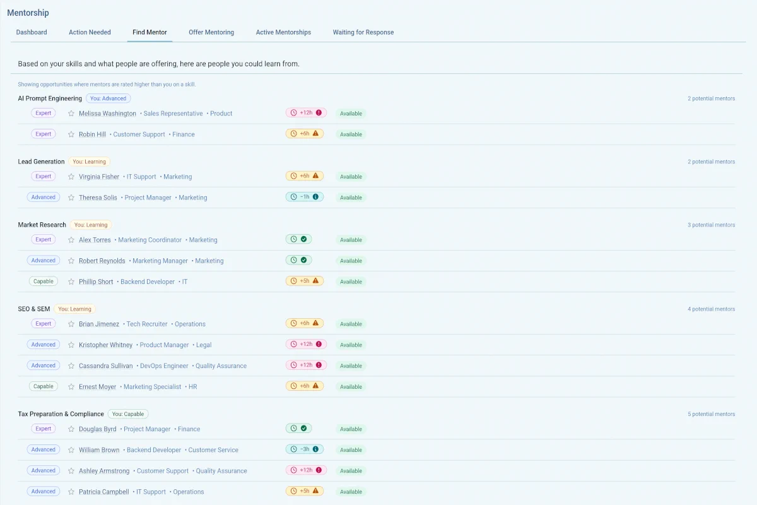Click '3 potential mentors' count
Viewport: 757px width, 505px height.
coord(711,225)
